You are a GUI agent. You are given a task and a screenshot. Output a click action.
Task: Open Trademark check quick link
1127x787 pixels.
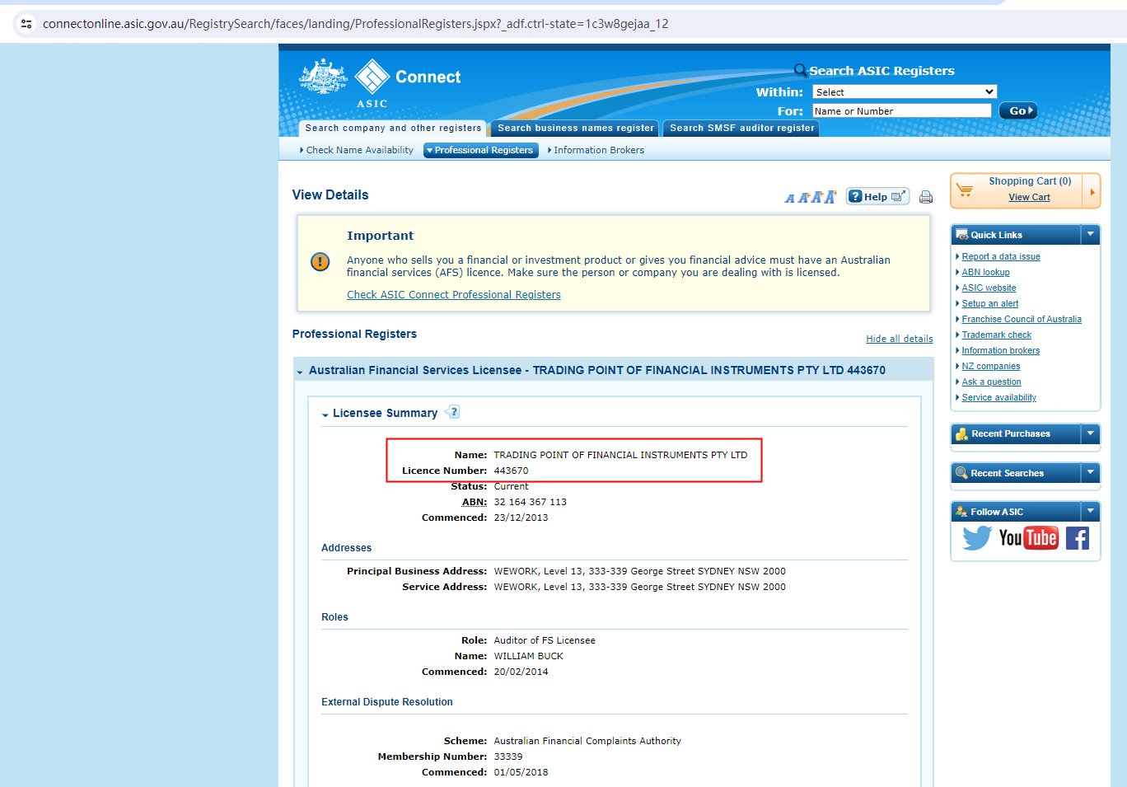pos(997,335)
